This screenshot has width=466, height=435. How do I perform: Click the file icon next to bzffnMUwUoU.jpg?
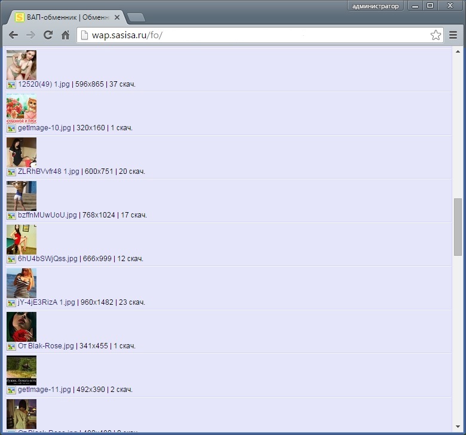pyautogui.click(x=11, y=216)
